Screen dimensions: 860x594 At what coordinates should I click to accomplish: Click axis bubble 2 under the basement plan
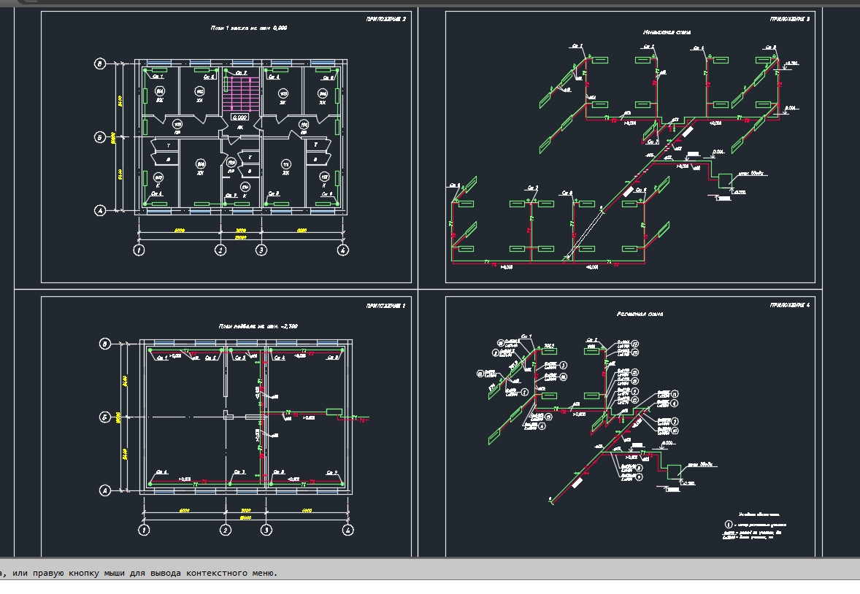(226, 531)
